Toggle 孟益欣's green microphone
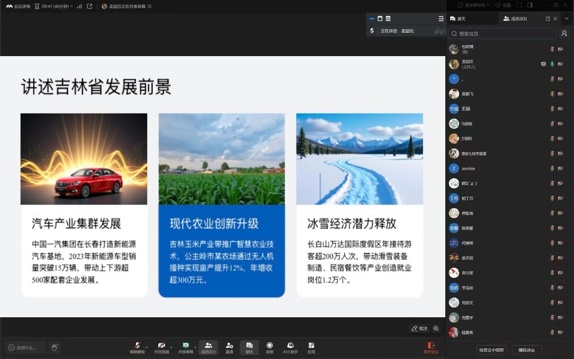Viewport: 574px width, 359px height. pyautogui.click(x=552, y=64)
